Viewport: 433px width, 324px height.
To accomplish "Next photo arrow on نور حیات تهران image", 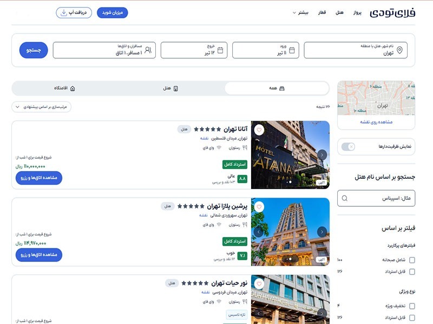I will pos(322,313).
